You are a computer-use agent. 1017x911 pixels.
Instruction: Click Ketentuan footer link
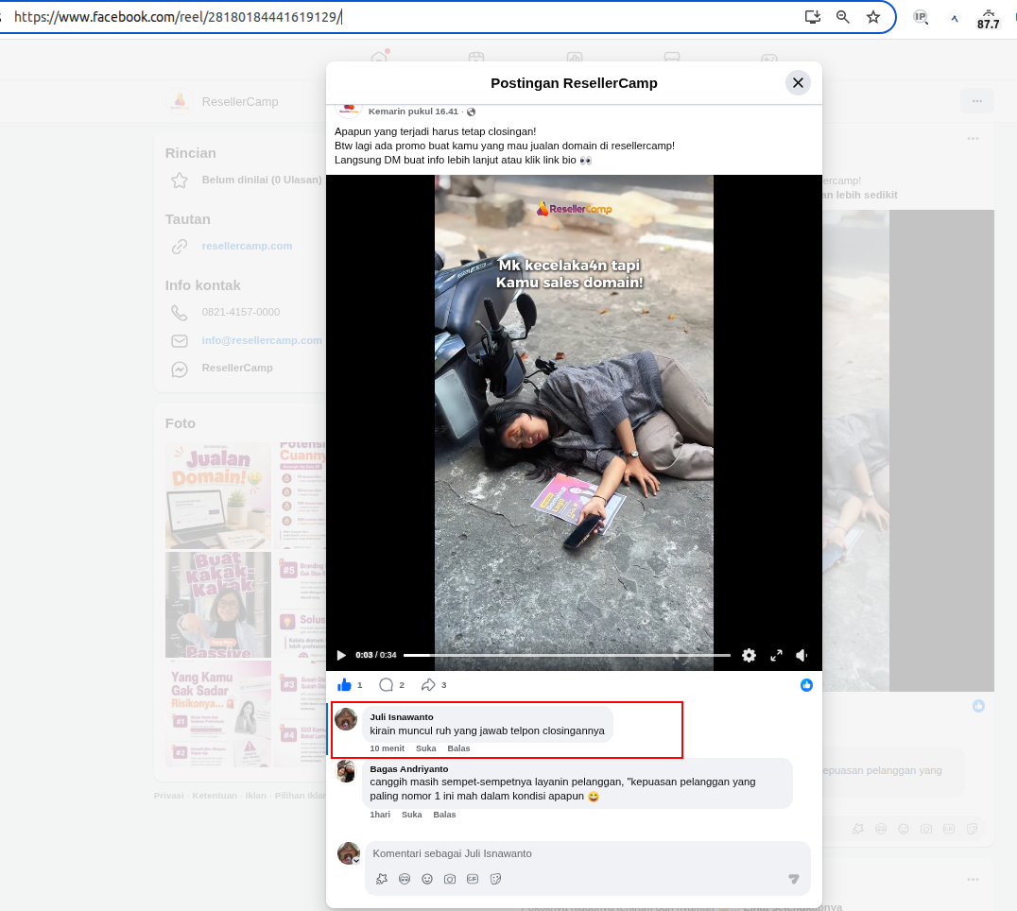214,796
